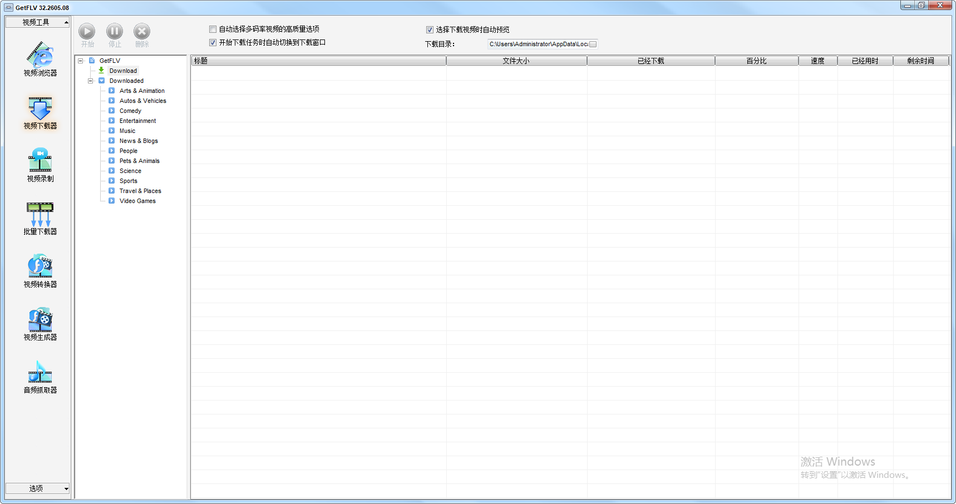956x504 pixels.
Task: Click the 停止 pause button
Action: pyautogui.click(x=115, y=35)
